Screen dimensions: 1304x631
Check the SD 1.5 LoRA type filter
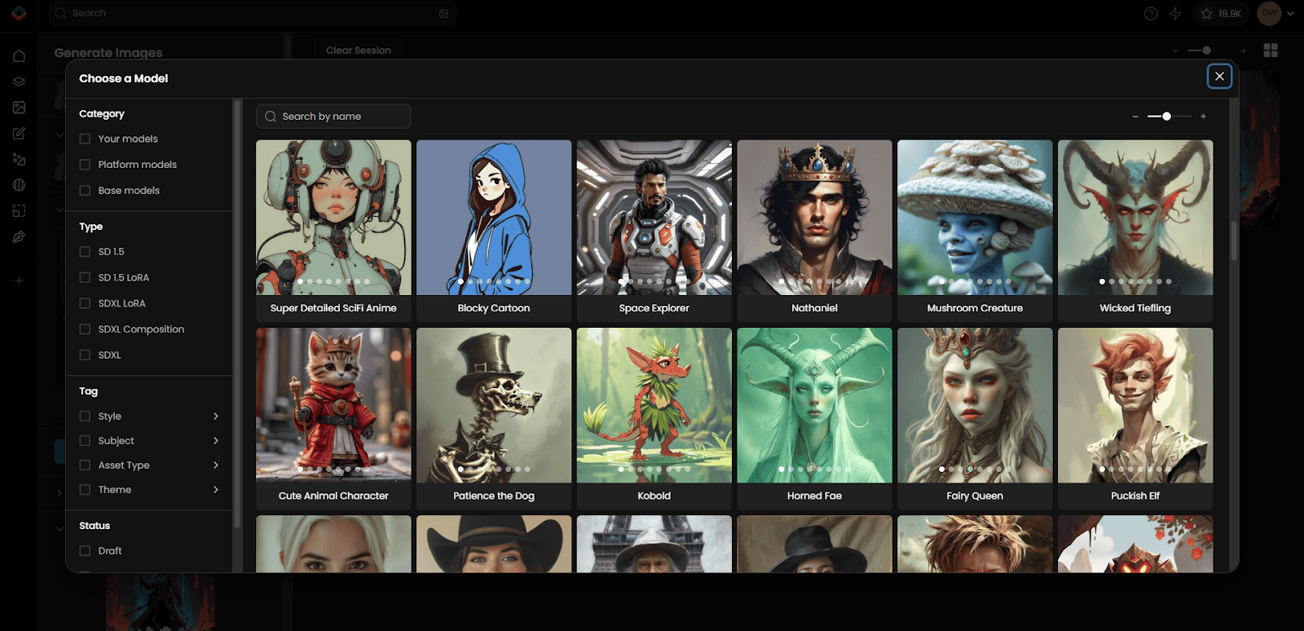click(x=85, y=278)
